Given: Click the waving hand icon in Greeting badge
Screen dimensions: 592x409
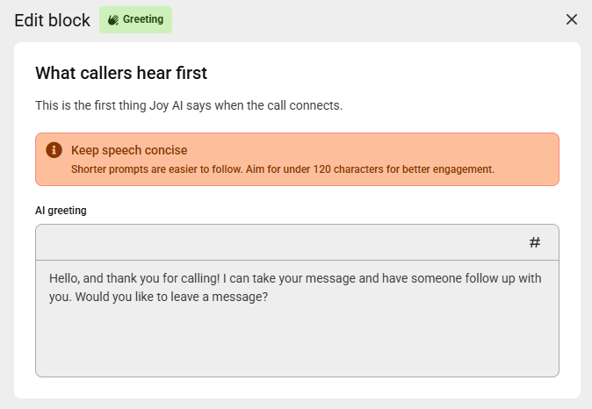Looking at the screenshot, I should point(113,19).
